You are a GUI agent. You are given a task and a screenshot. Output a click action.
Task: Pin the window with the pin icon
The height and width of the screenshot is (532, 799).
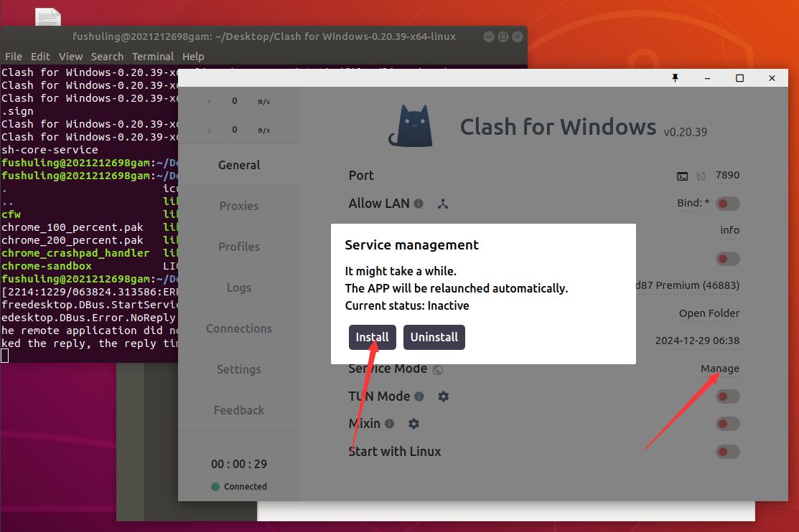[x=675, y=77]
